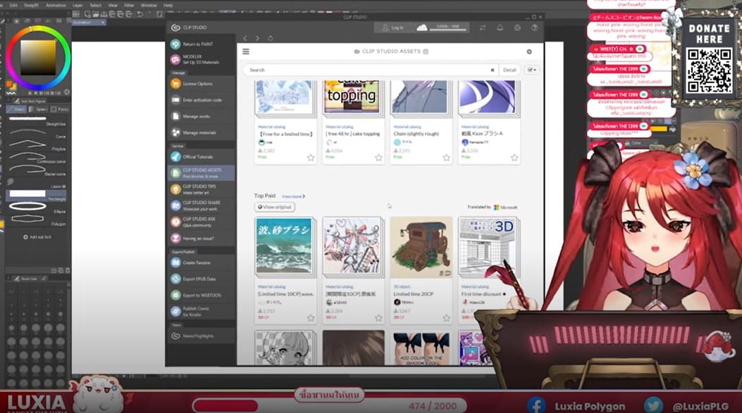Click Having an issue? in sidebar
Screen dimensions: 742x413
tap(201, 238)
